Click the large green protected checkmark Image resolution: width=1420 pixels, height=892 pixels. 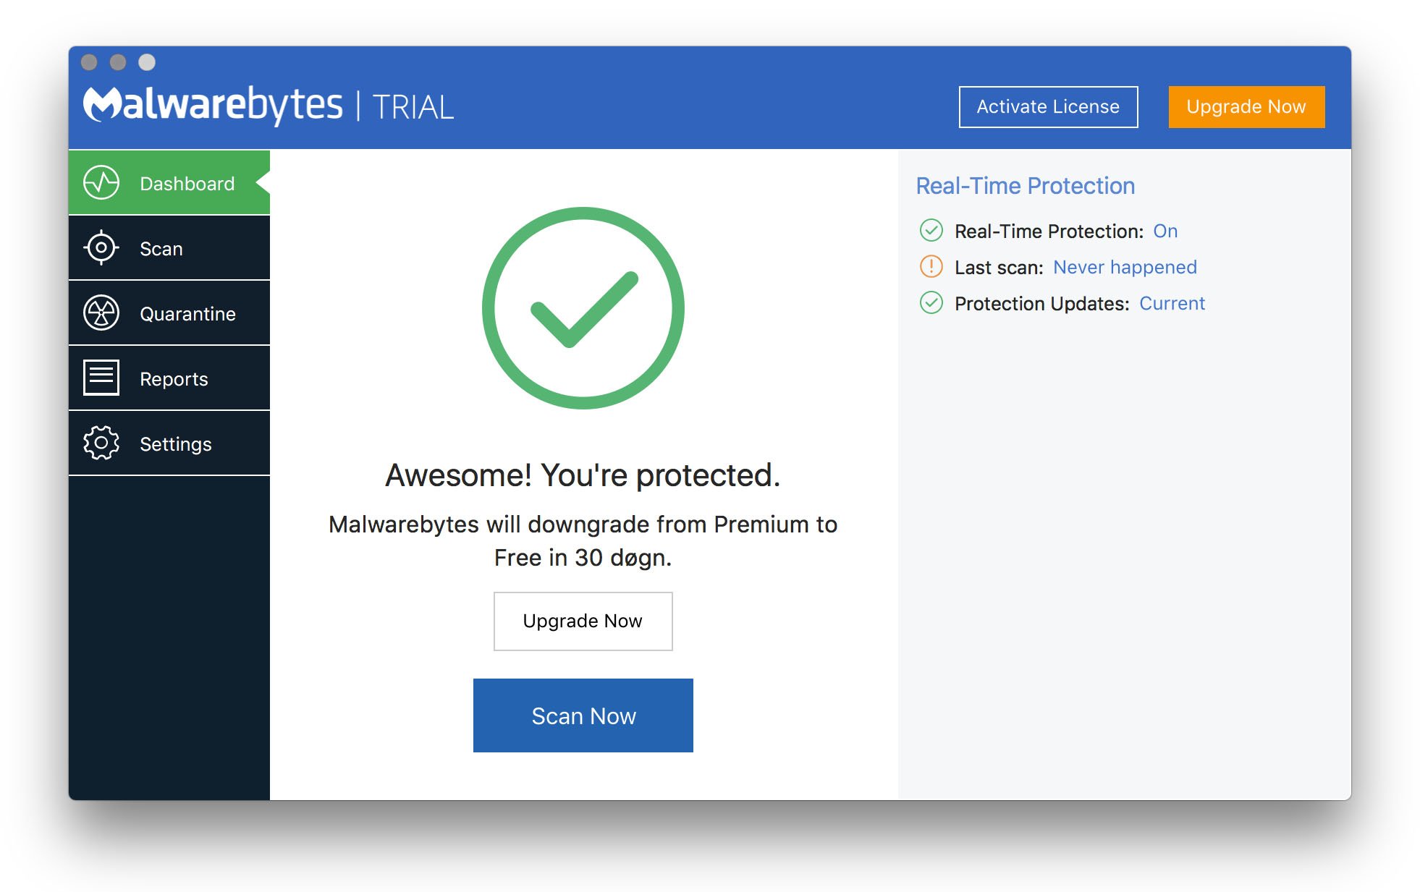[583, 308]
